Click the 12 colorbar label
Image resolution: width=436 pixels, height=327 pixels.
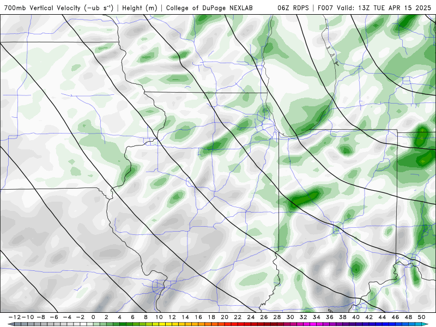(x=172, y=317)
